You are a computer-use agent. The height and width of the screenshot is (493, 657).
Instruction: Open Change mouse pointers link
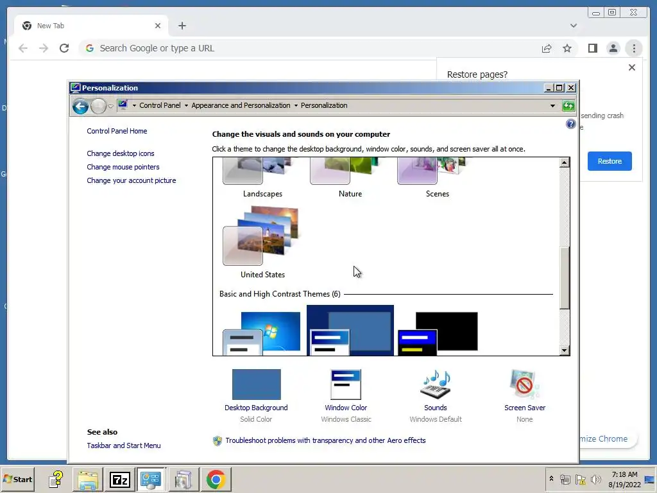[123, 167]
